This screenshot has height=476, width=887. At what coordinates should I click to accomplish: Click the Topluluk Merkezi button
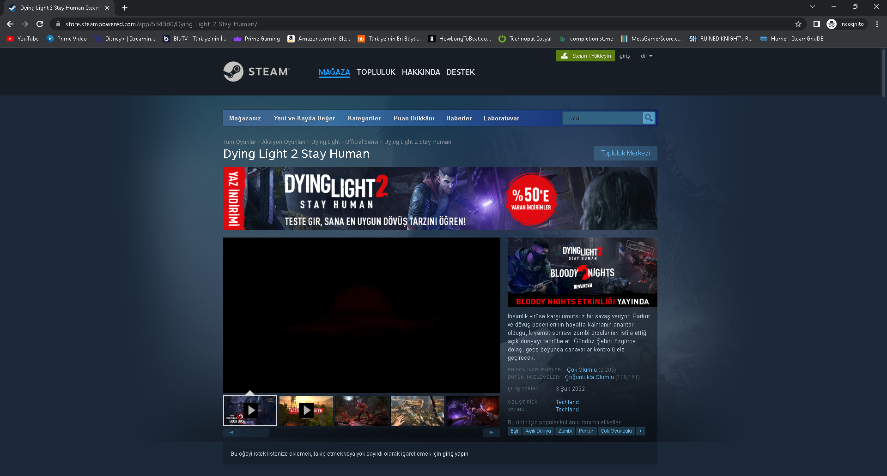[625, 153]
